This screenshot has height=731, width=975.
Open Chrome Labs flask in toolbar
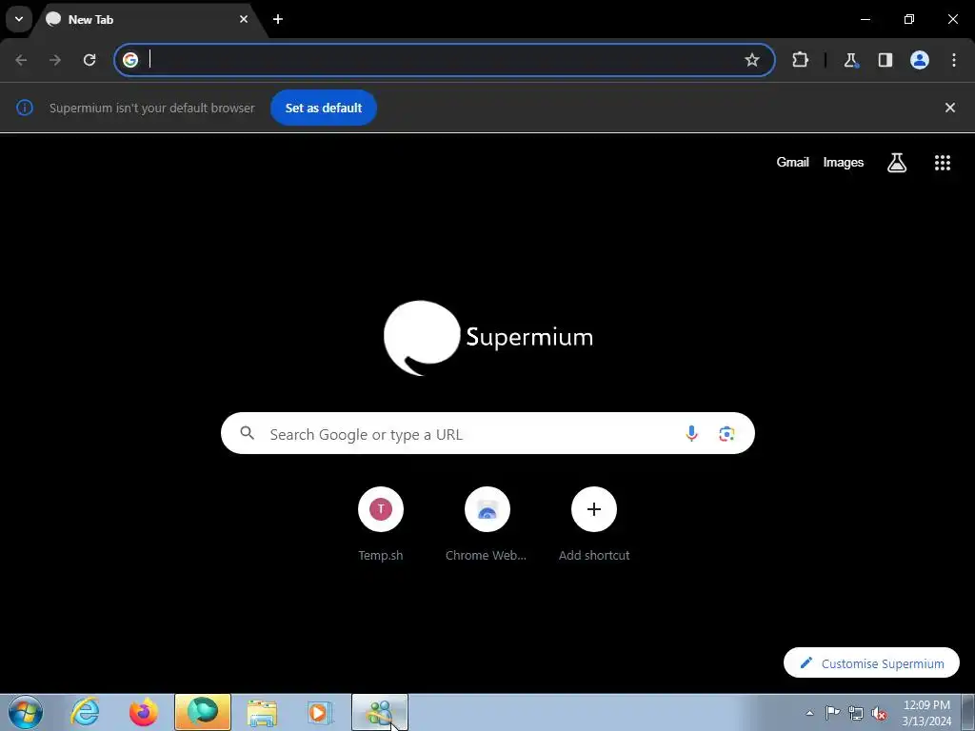click(x=850, y=60)
